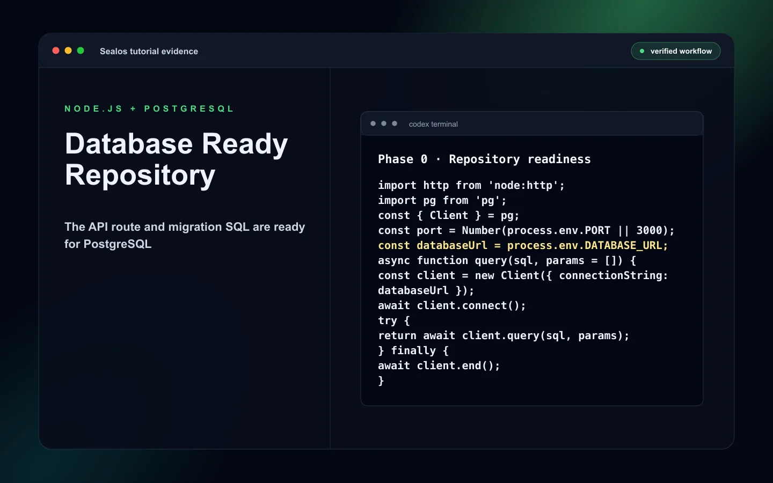Image resolution: width=773 pixels, height=483 pixels.
Task: Click 'Phase 0 · Repository readiness' heading
Action: coord(484,159)
